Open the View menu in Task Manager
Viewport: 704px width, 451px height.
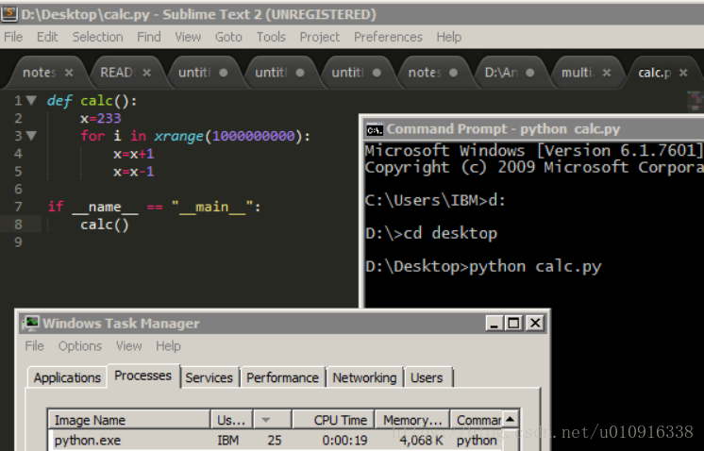tap(129, 346)
